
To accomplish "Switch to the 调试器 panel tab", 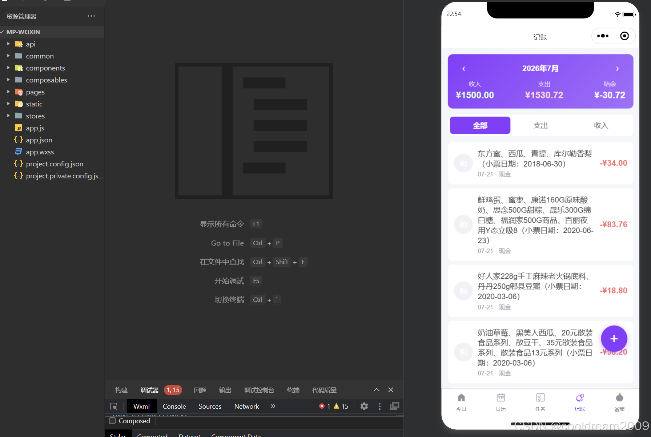I will point(150,390).
